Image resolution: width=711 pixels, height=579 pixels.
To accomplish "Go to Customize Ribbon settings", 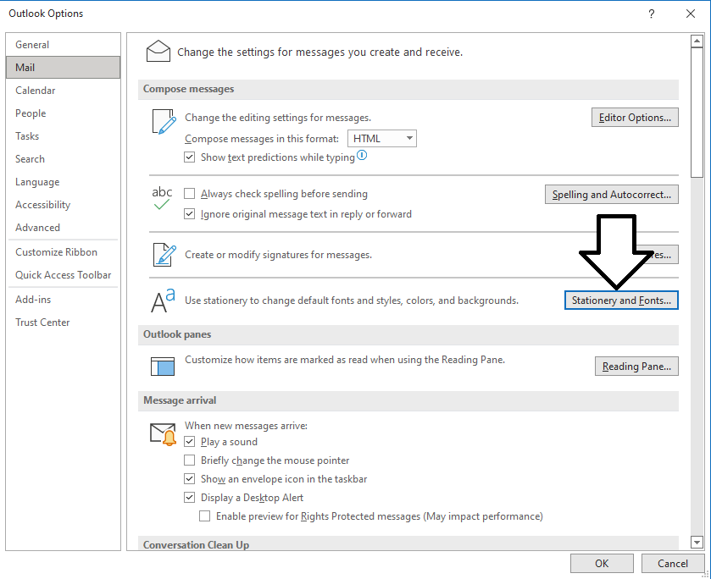I will (x=63, y=252).
